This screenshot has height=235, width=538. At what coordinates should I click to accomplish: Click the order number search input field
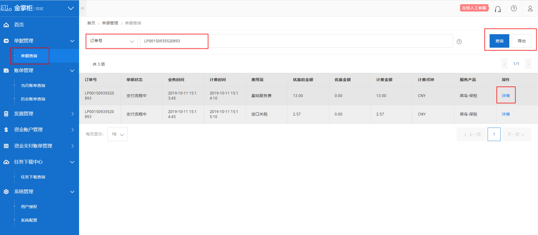pyautogui.click(x=296, y=41)
